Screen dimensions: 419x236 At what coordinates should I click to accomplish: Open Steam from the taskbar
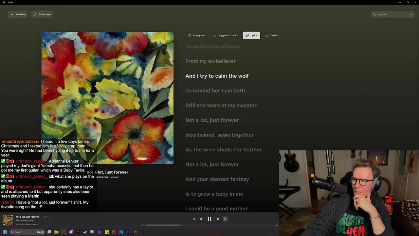85,232
